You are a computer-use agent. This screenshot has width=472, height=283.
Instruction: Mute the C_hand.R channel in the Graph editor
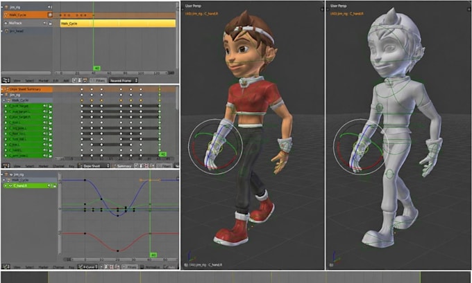coord(50,185)
